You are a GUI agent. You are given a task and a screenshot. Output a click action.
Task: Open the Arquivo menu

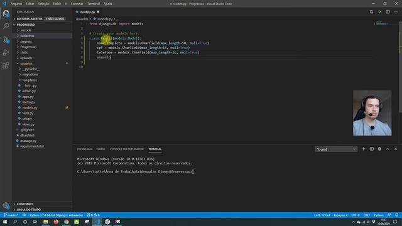(x=16, y=4)
